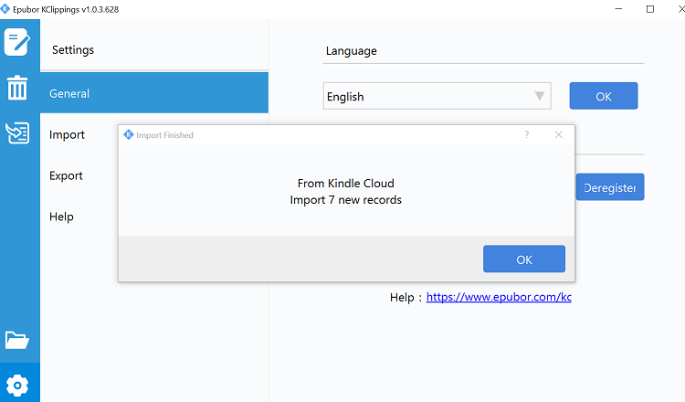Viewport: 685px width, 402px height.
Task: Click the dialog question mark help button
Action: (x=527, y=134)
